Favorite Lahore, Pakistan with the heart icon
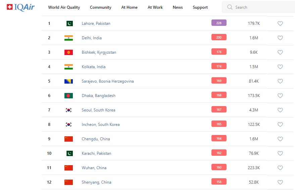 click(x=280, y=23)
